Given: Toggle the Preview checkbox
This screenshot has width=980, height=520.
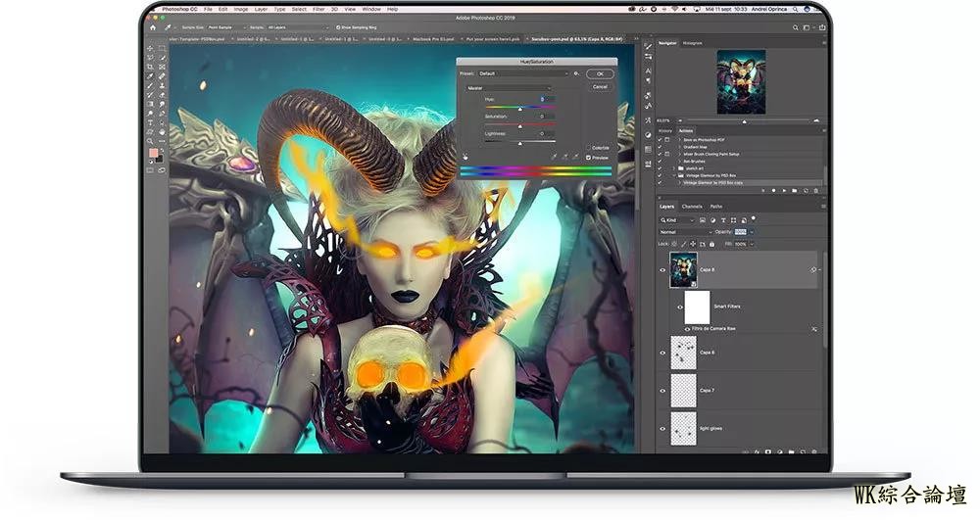Looking at the screenshot, I should [588, 158].
